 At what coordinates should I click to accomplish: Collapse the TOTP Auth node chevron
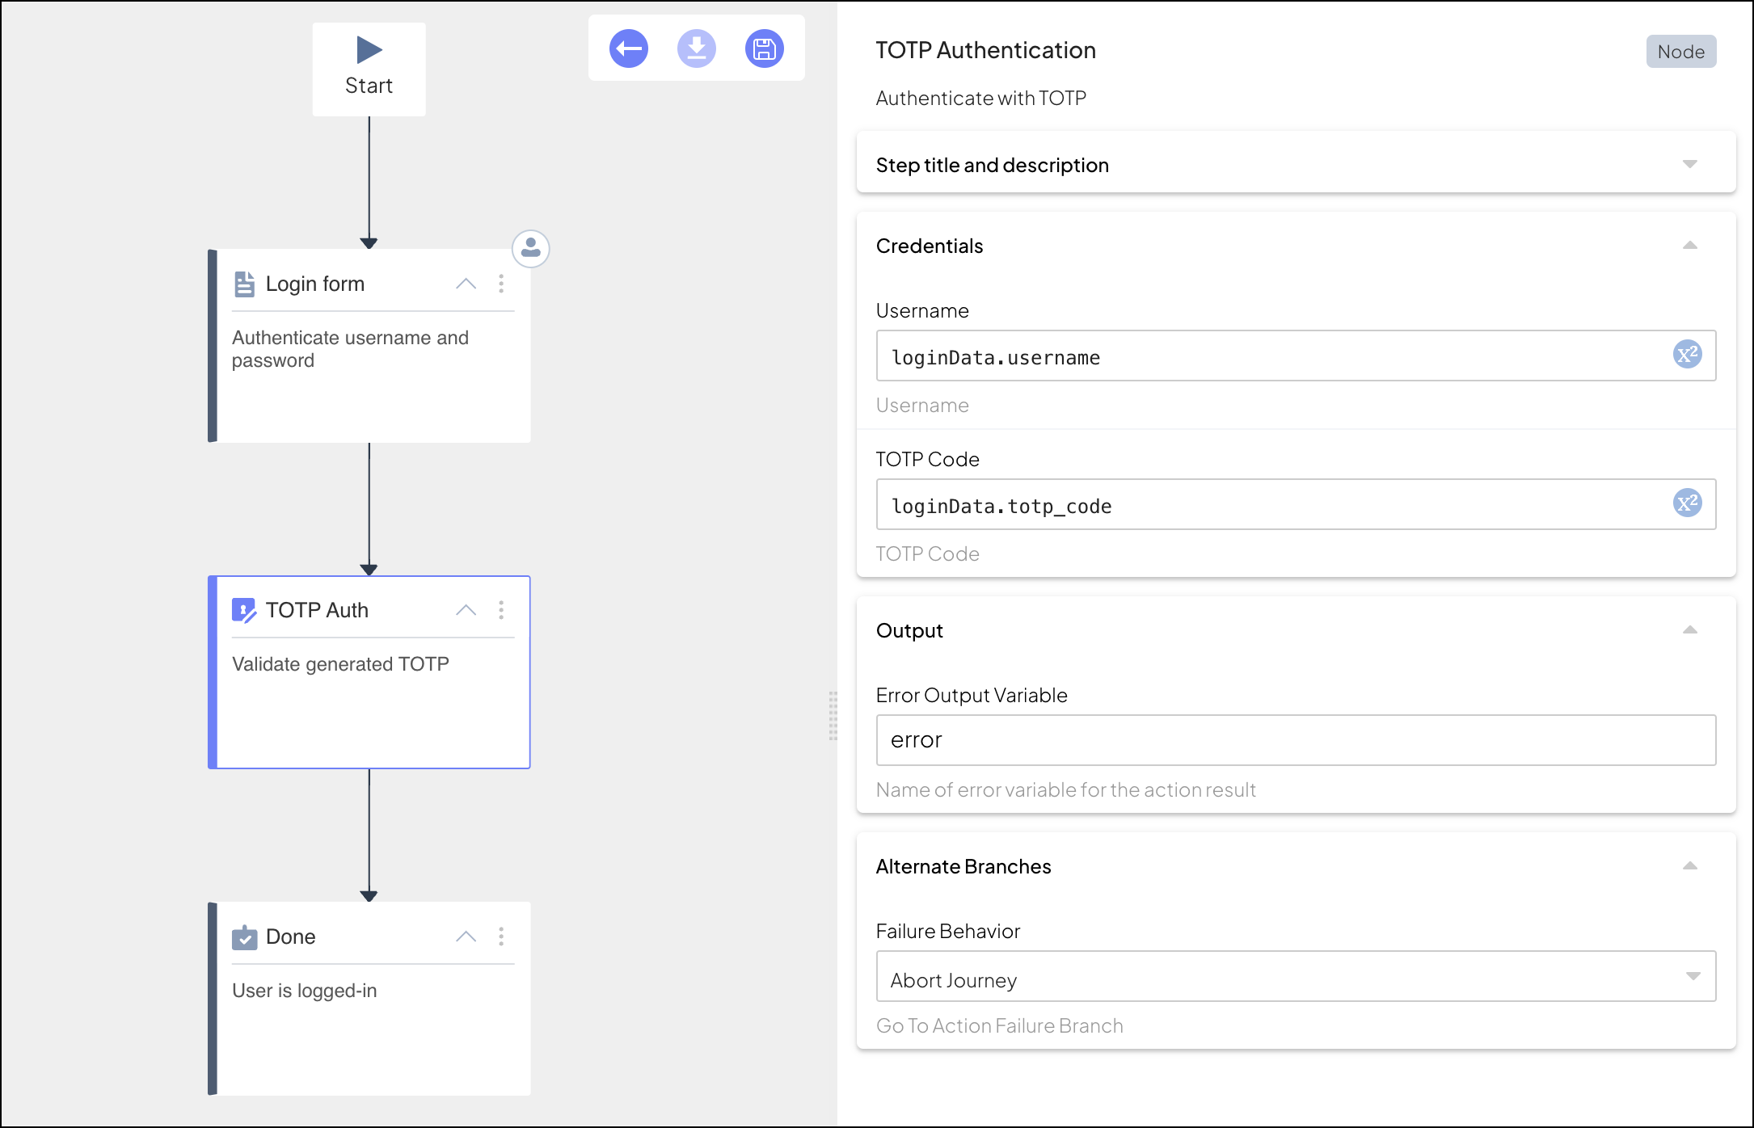click(x=466, y=610)
